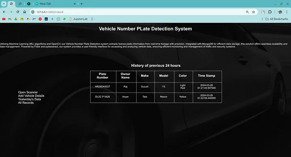This screenshot has width=291, height=157.
Task: Open the JupyterLab bookmark
Action: (78, 19)
